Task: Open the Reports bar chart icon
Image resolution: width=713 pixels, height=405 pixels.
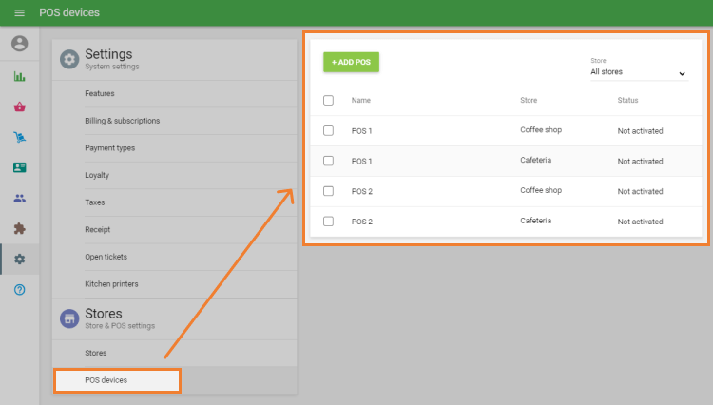Action: [20, 76]
